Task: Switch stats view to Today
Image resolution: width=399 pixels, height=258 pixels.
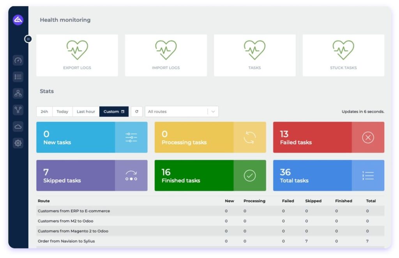Action: point(62,111)
